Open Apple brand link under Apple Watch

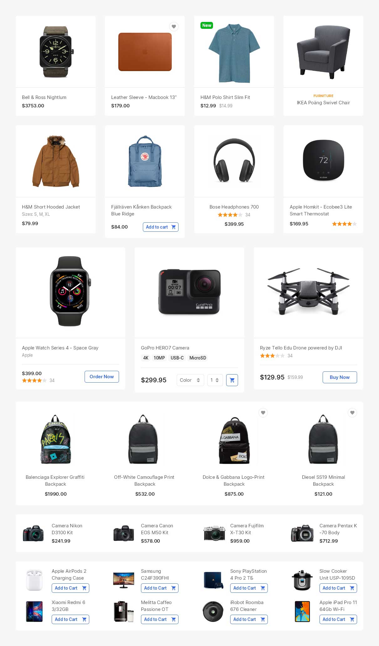27,355
